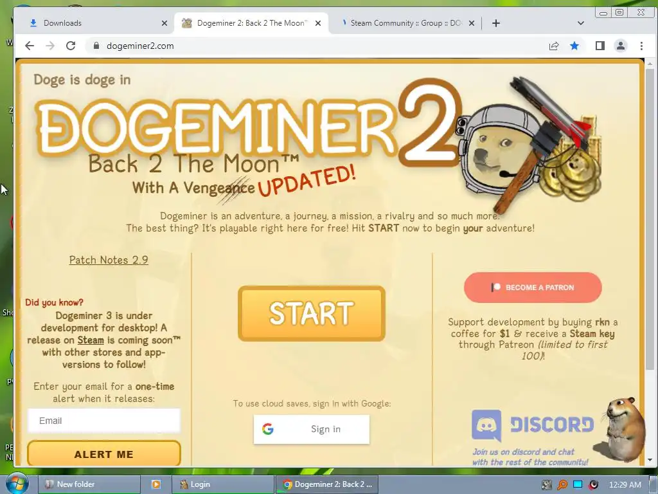Reload the dogeminer2.com page
Image resolution: width=658 pixels, height=494 pixels.
[71, 46]
